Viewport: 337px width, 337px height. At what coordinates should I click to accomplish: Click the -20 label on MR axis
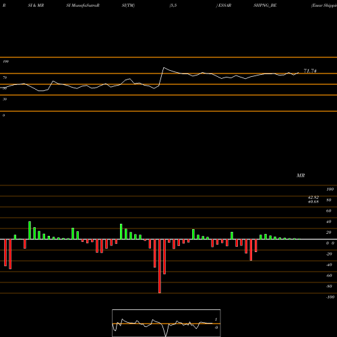(329, 254)
